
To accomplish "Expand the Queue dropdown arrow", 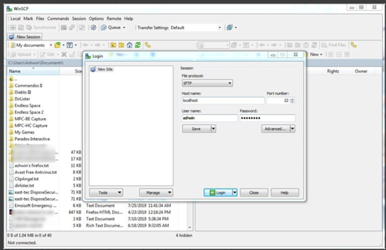I will click(x=124, y=28).
